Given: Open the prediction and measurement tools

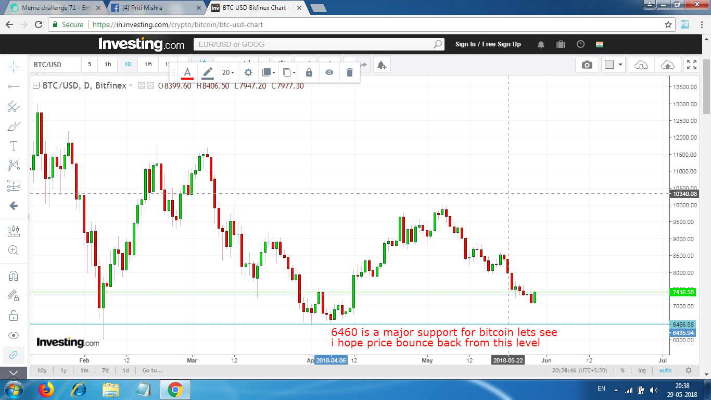Looking at the screenshot, I should point(14,185).
